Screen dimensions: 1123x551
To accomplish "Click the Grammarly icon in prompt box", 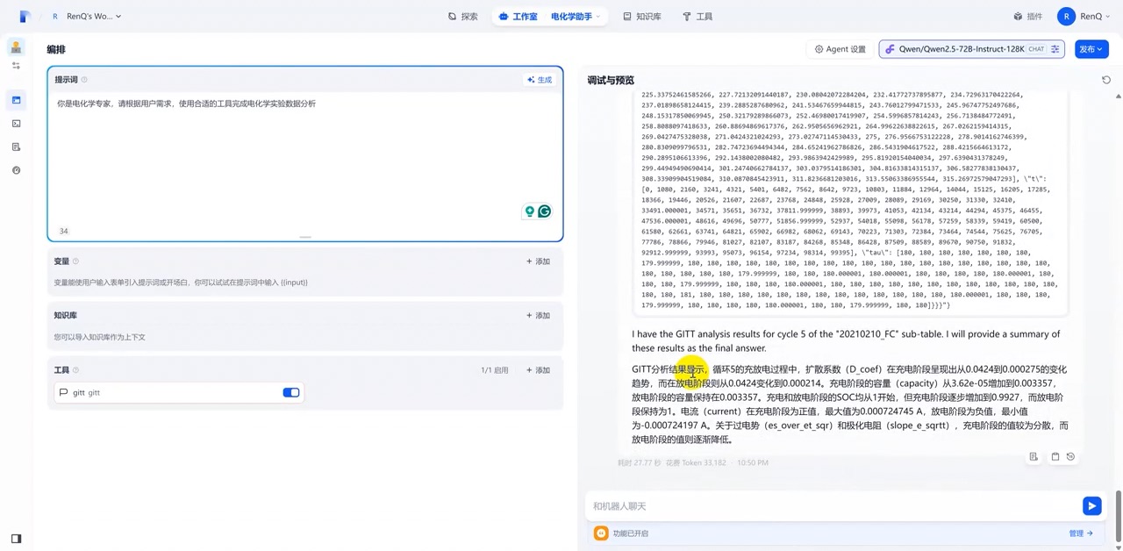I will [544, 211].
